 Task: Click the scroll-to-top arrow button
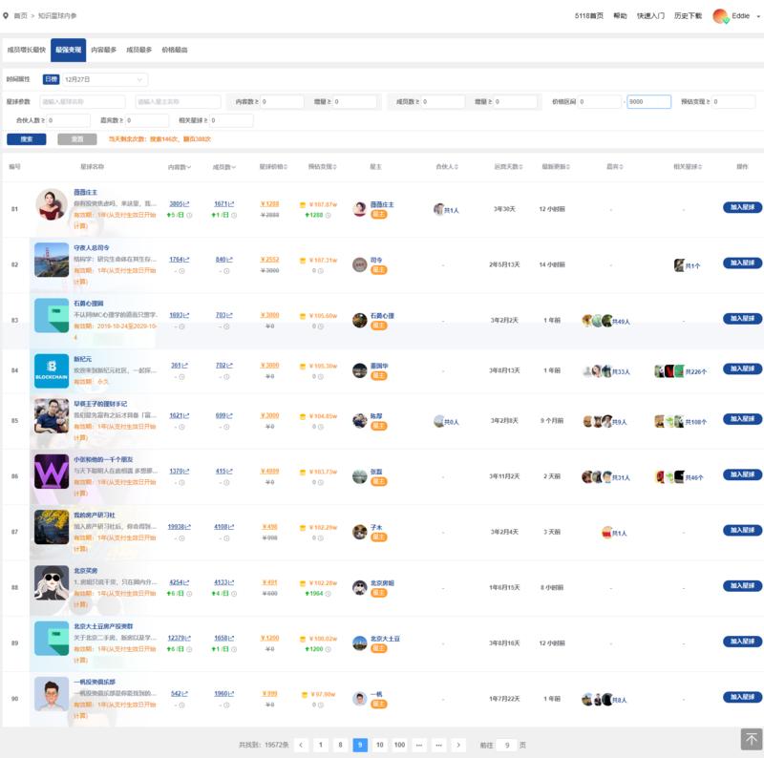(x=751, y=739)
